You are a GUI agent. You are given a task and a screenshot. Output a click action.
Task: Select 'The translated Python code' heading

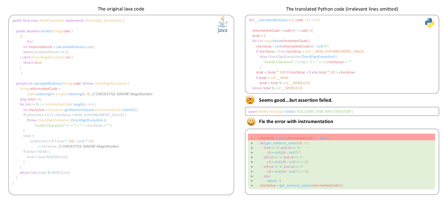pos(342,9)
